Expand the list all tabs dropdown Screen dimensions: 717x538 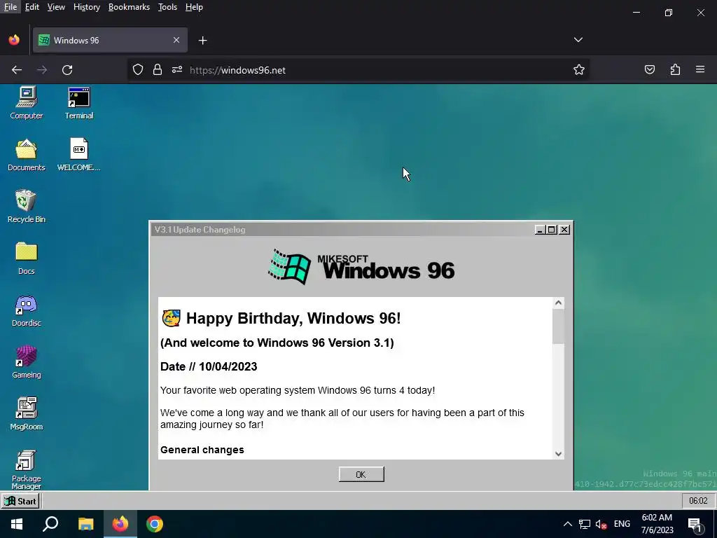[578, 40]
